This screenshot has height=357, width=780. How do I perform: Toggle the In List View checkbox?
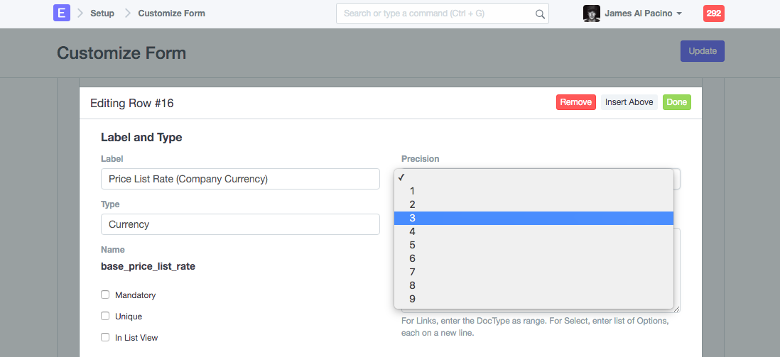coord(105,337)
